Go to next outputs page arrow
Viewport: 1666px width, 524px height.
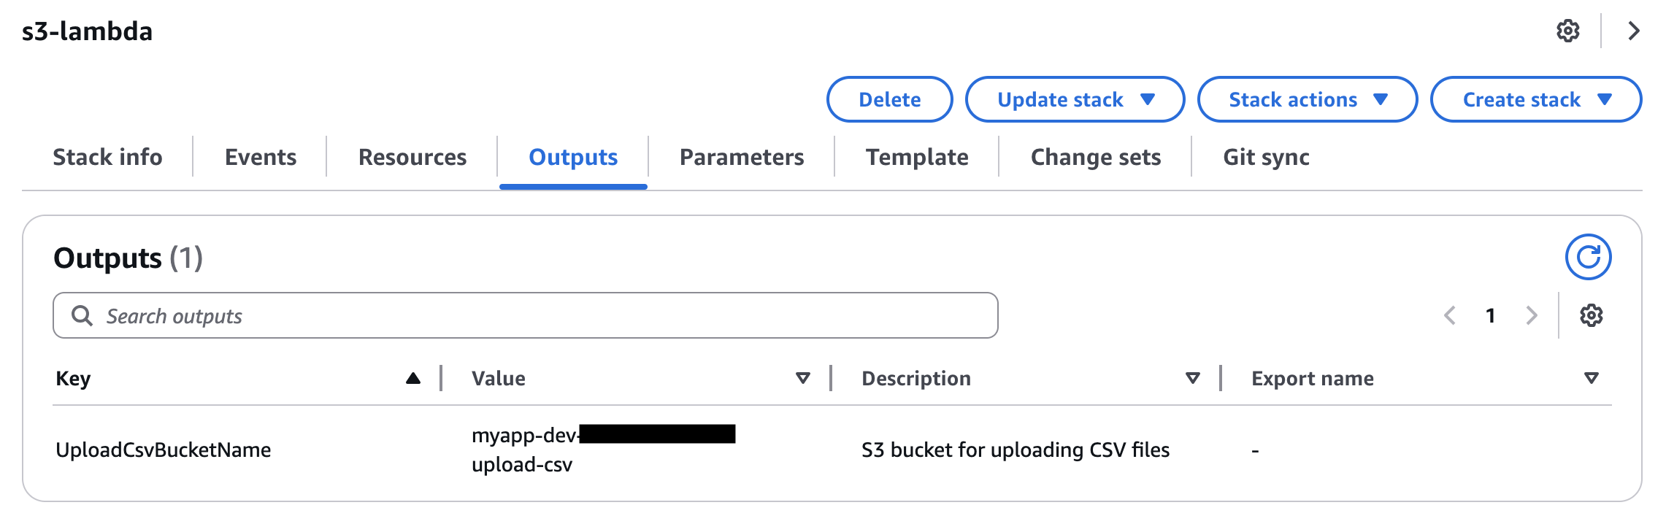click(1532, 315)
